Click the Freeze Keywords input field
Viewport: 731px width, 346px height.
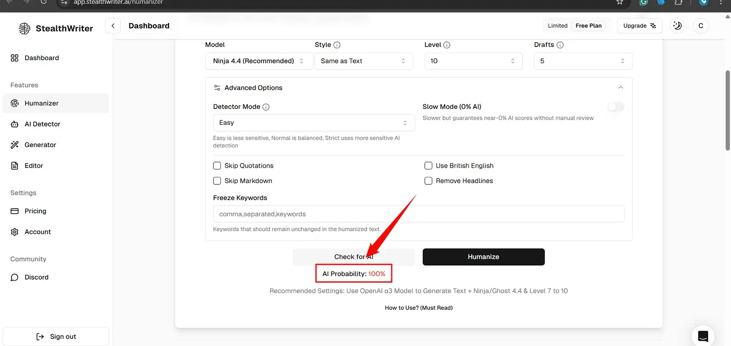419,214
